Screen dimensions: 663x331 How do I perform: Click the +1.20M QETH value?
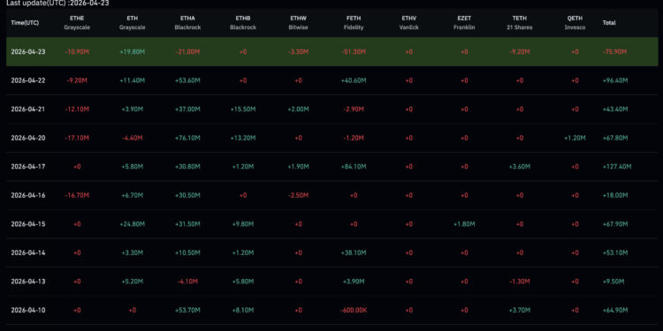coord(575,138)
